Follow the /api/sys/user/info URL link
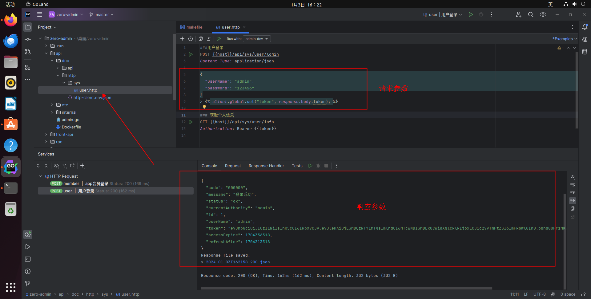591x299 pixels. [x=242, y=122]
